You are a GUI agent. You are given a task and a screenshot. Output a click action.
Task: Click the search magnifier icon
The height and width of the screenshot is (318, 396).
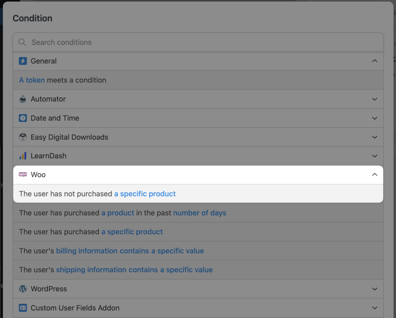(x=22, y=42)
